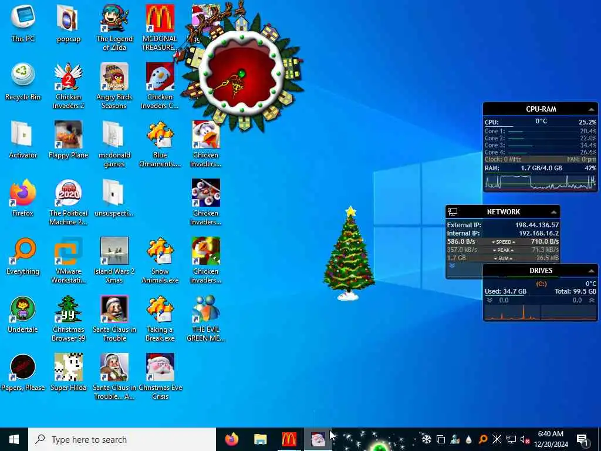Click the up double-chevron in DRIVES widget
Screen dimensions: 601x451
[592, 300]
